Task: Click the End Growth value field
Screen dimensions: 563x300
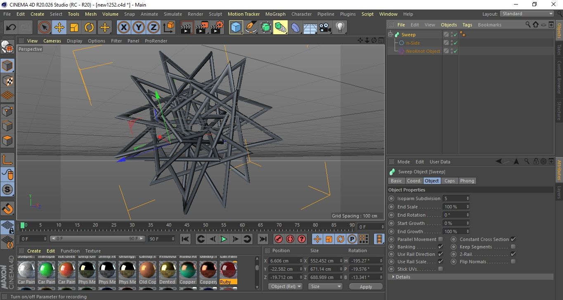Action: [x=456, y=231]
